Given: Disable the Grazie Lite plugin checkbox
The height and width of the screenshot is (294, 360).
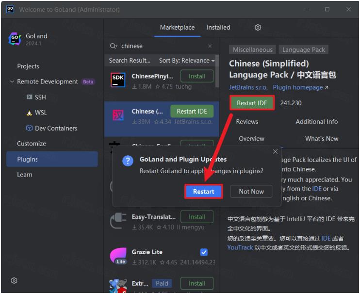Looking at the screenshot, I should click(x=204, y=252).
